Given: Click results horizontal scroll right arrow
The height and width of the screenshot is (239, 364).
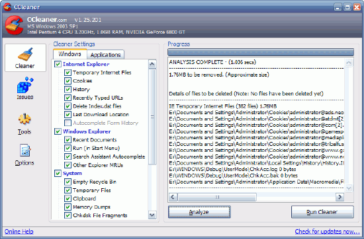Looking at the screenshot, I should [340, 197].
